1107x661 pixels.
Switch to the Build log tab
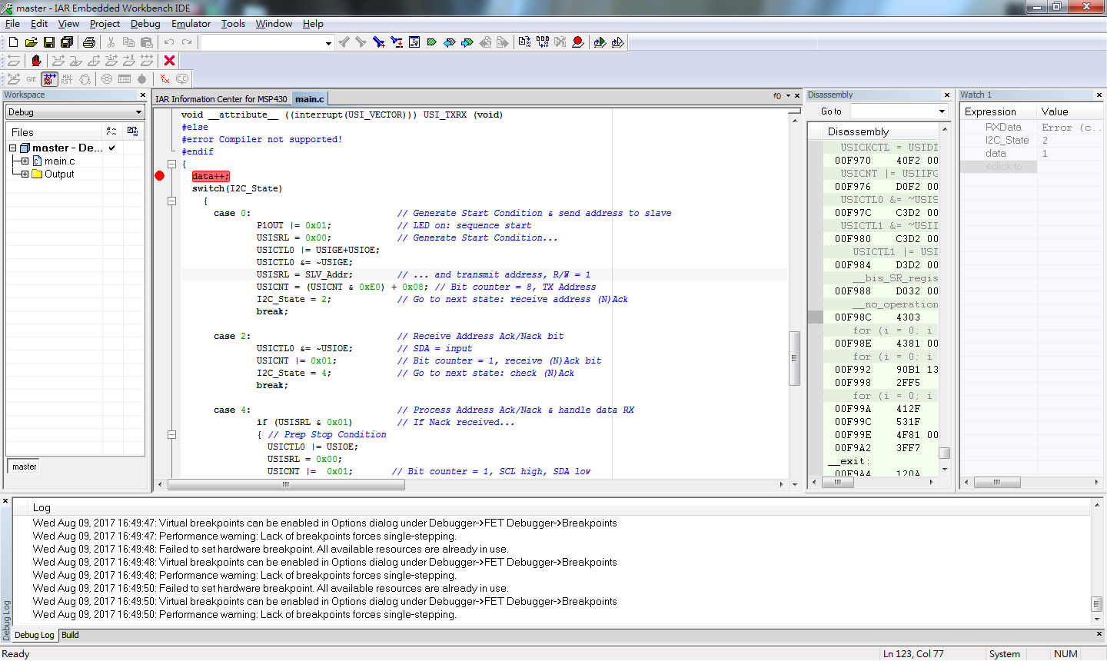[x=70, y=635]
